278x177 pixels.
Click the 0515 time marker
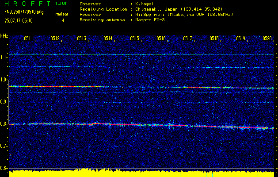[134, 38]
